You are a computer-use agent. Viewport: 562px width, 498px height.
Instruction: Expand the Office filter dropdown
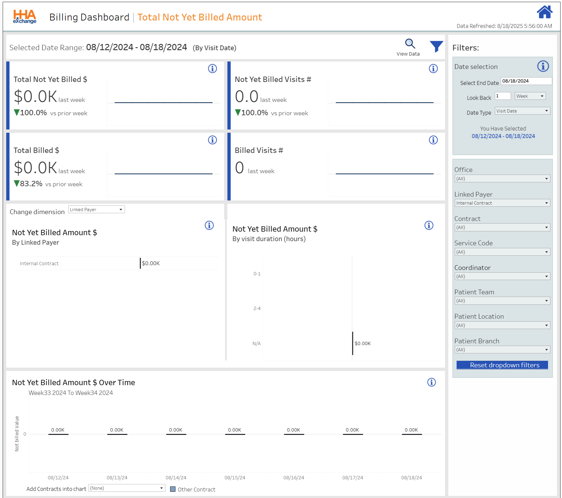coord(502,178)
